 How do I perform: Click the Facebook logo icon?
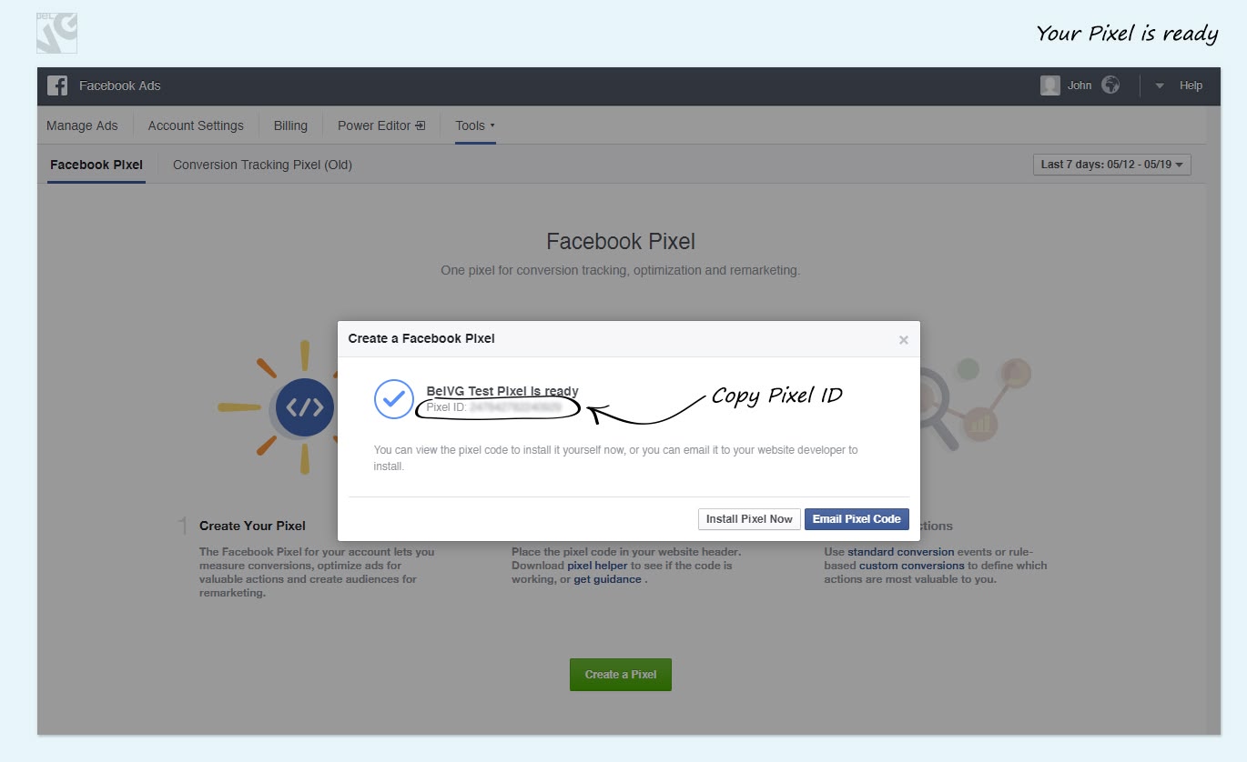point(57,85)
